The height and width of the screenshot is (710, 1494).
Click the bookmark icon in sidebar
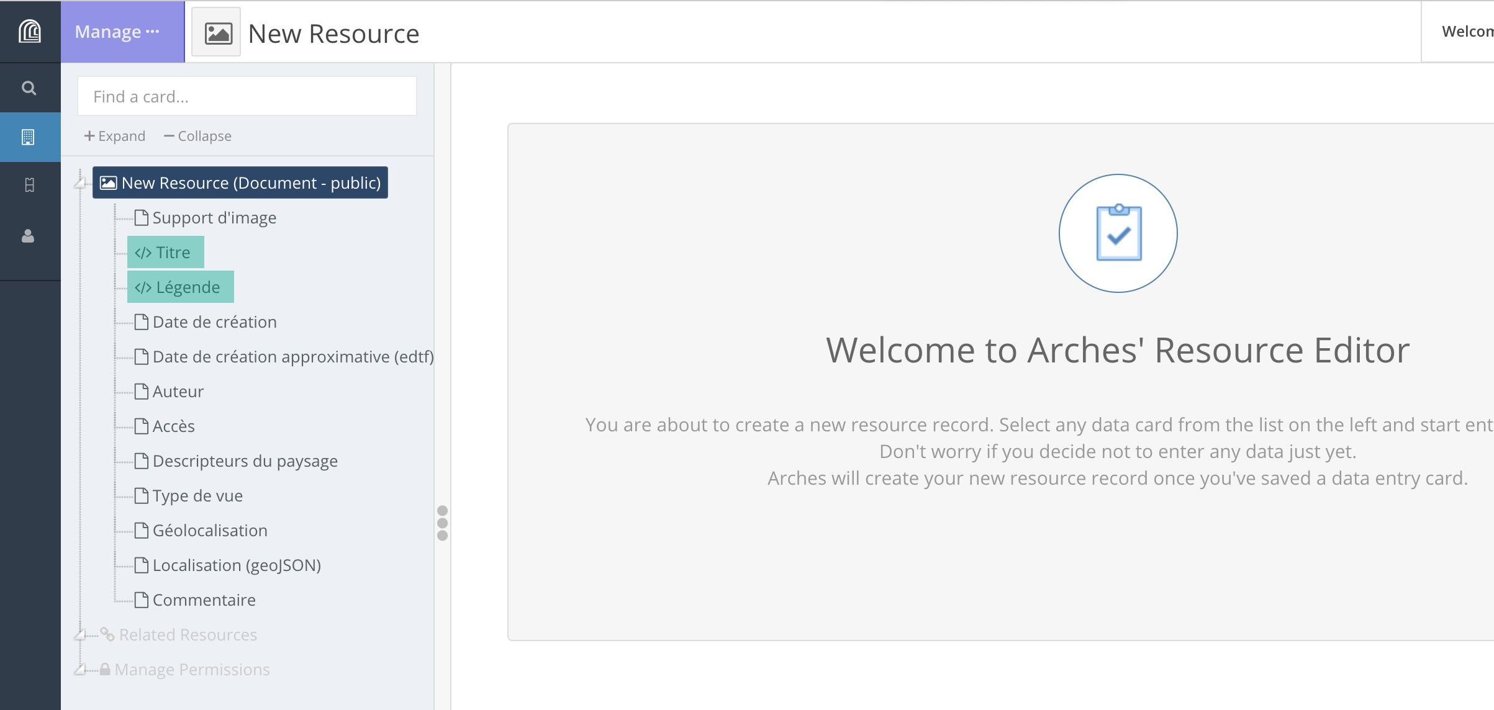pos(29,185)
